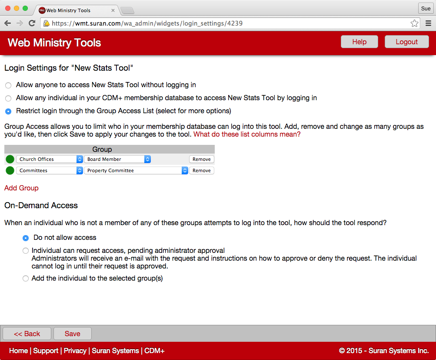Bookmark this page with the star icon
Image resolution: width=436 pixels, height=360 pixels.
[x=414, y=23]
